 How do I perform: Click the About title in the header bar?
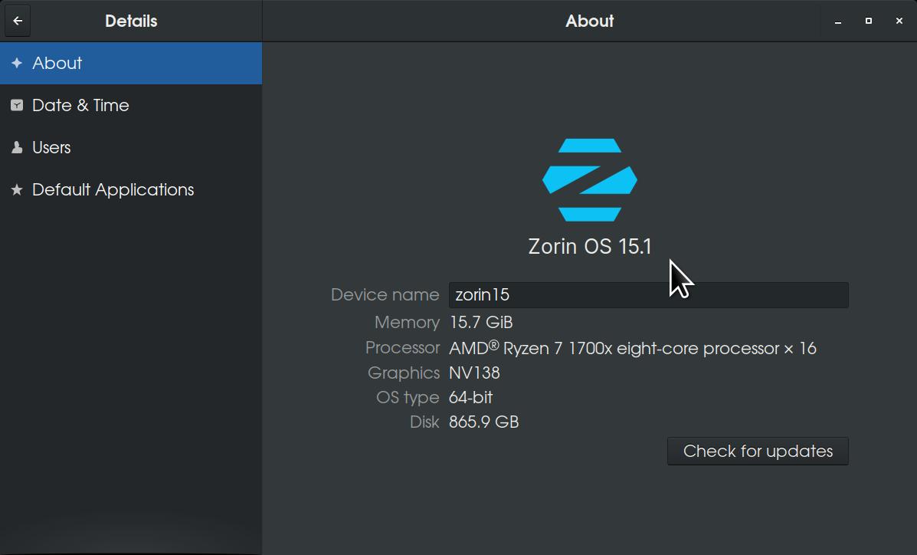[590, 21]
